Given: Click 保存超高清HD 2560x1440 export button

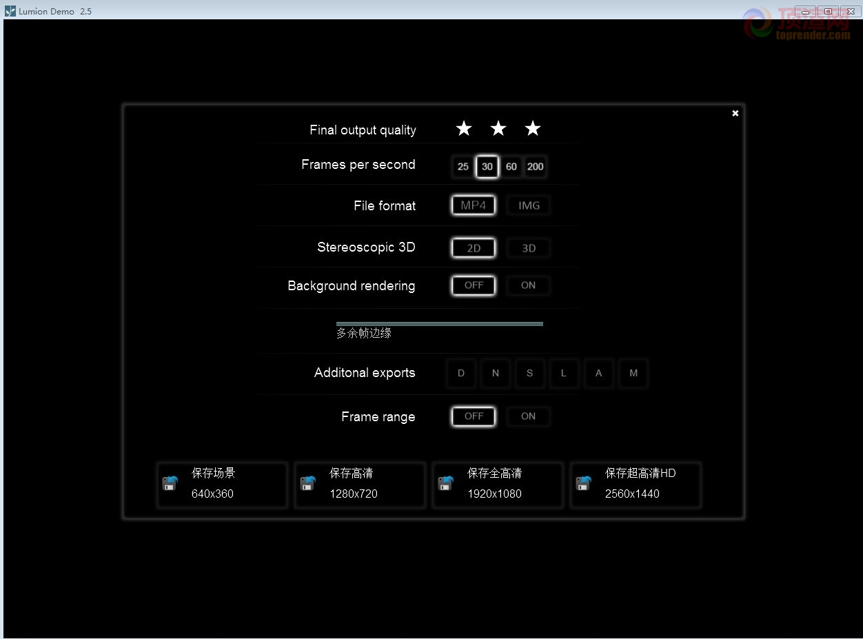Looking at the screenshot, I should (636, 485).
